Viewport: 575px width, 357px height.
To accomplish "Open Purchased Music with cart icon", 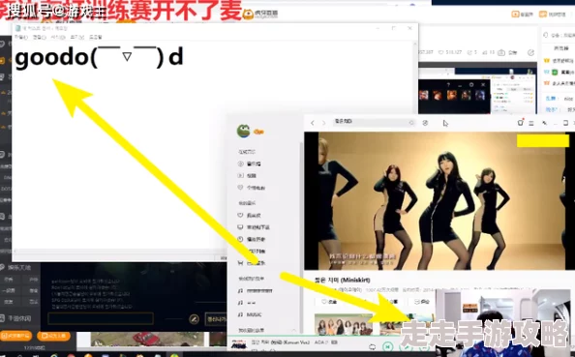I will (251, 263).
